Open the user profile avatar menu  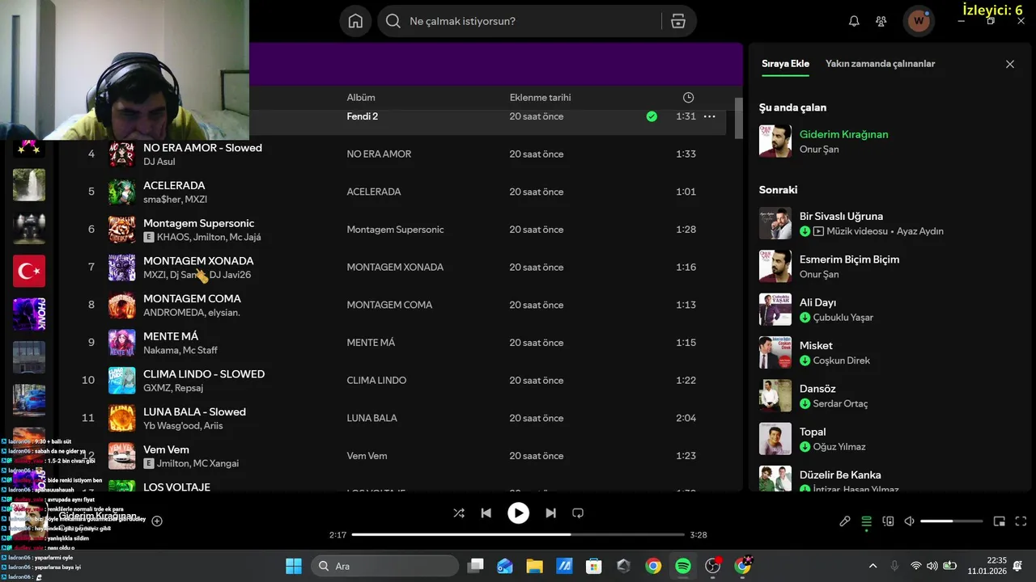click(918, 21)
